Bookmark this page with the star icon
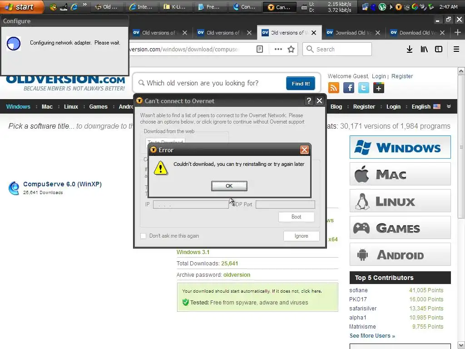 pyautogui.click(x=291, y=49)
